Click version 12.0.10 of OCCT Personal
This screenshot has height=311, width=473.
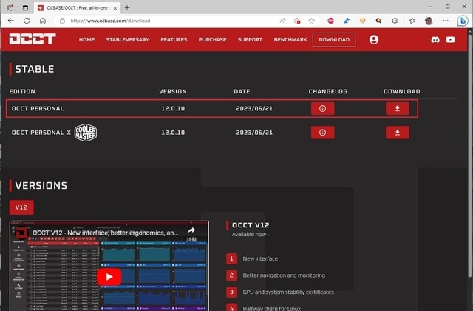pyautogui.click(x=173, y=108)
